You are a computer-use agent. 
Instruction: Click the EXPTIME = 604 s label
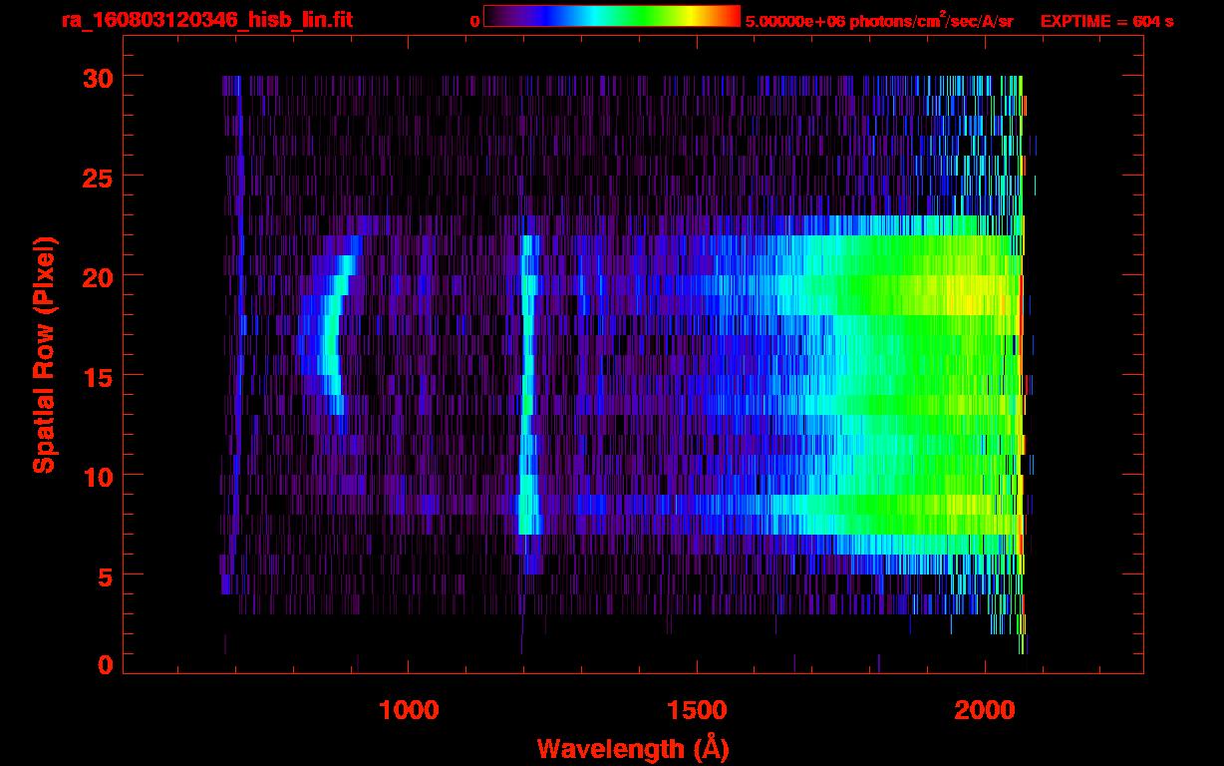[1106, 21]
